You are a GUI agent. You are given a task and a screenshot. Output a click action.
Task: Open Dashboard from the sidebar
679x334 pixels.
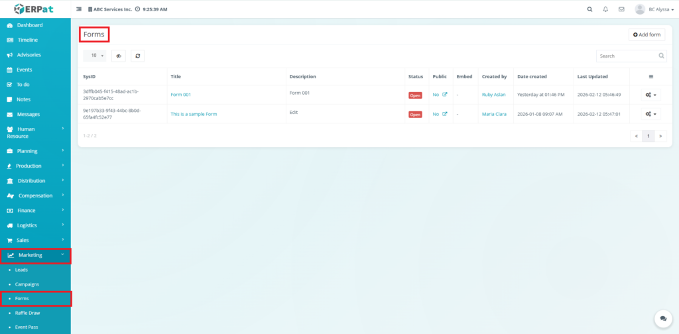click(x=29, y=25)
